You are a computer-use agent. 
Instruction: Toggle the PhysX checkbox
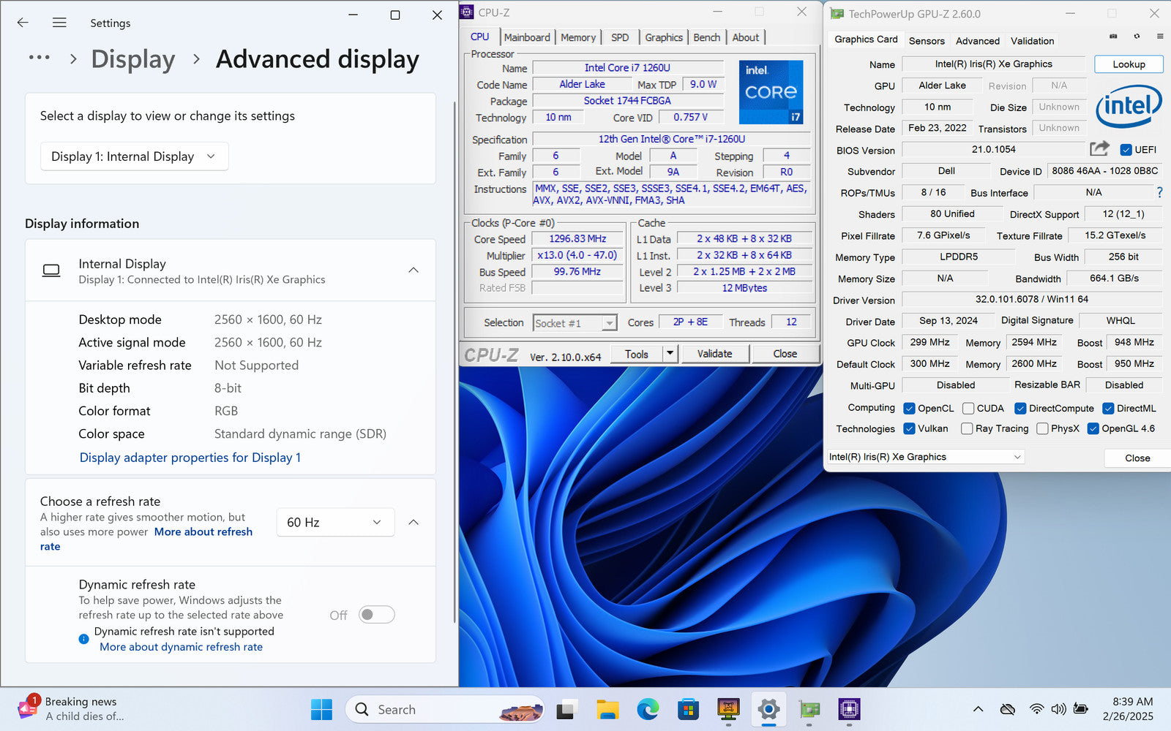tap(1042, 429)
